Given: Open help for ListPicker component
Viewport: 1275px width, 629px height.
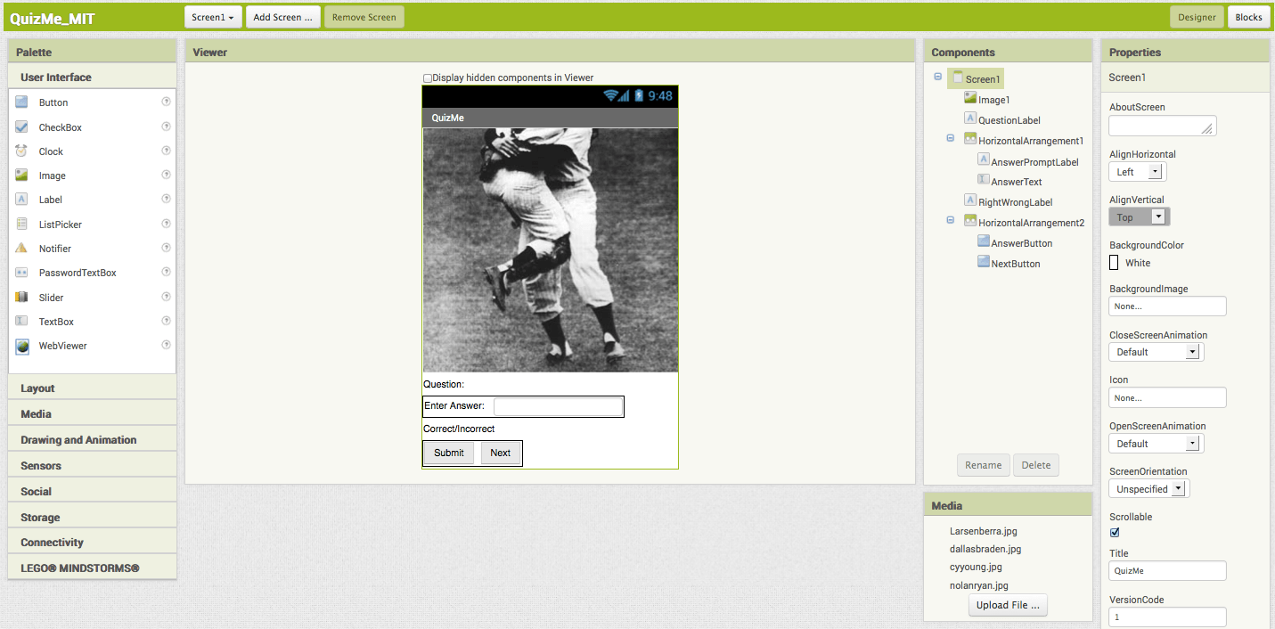Looking at the screenshot, I should tap(166, 224).
